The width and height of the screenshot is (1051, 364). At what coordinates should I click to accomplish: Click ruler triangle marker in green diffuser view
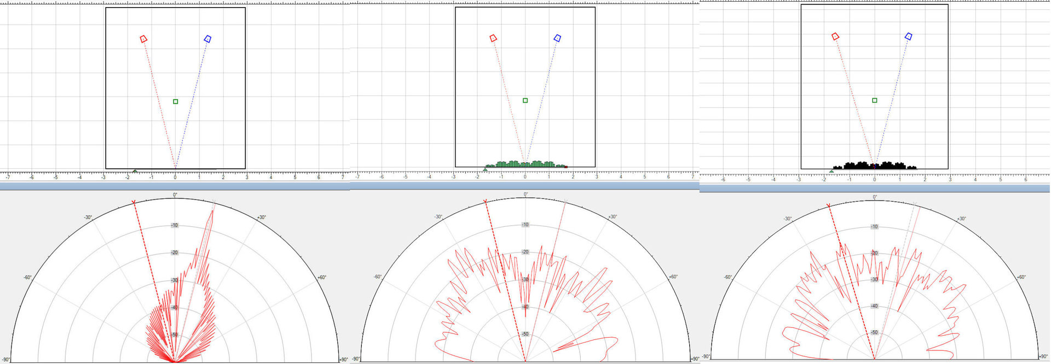tap(485, 171)
